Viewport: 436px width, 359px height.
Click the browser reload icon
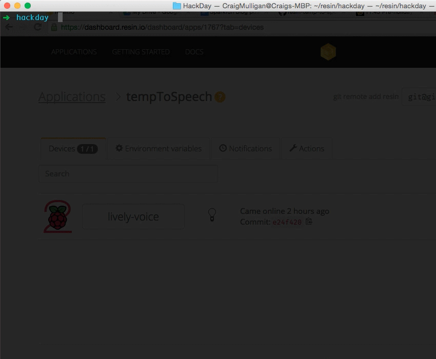click(x=37, y=27)
